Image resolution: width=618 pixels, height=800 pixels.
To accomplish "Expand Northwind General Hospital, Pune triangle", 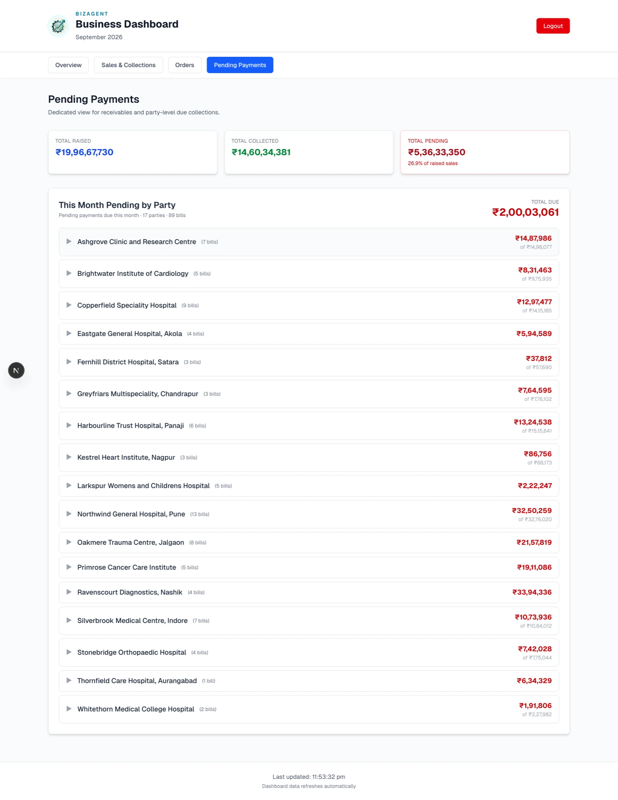I will 69,514.
